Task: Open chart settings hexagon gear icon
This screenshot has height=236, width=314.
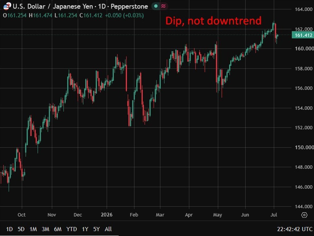Action: click(304, 215)
